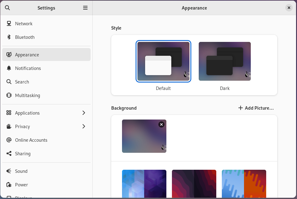The image size is (297, 199).
Task: Click the Network icon in sidebar
Action: click(9, 24)
